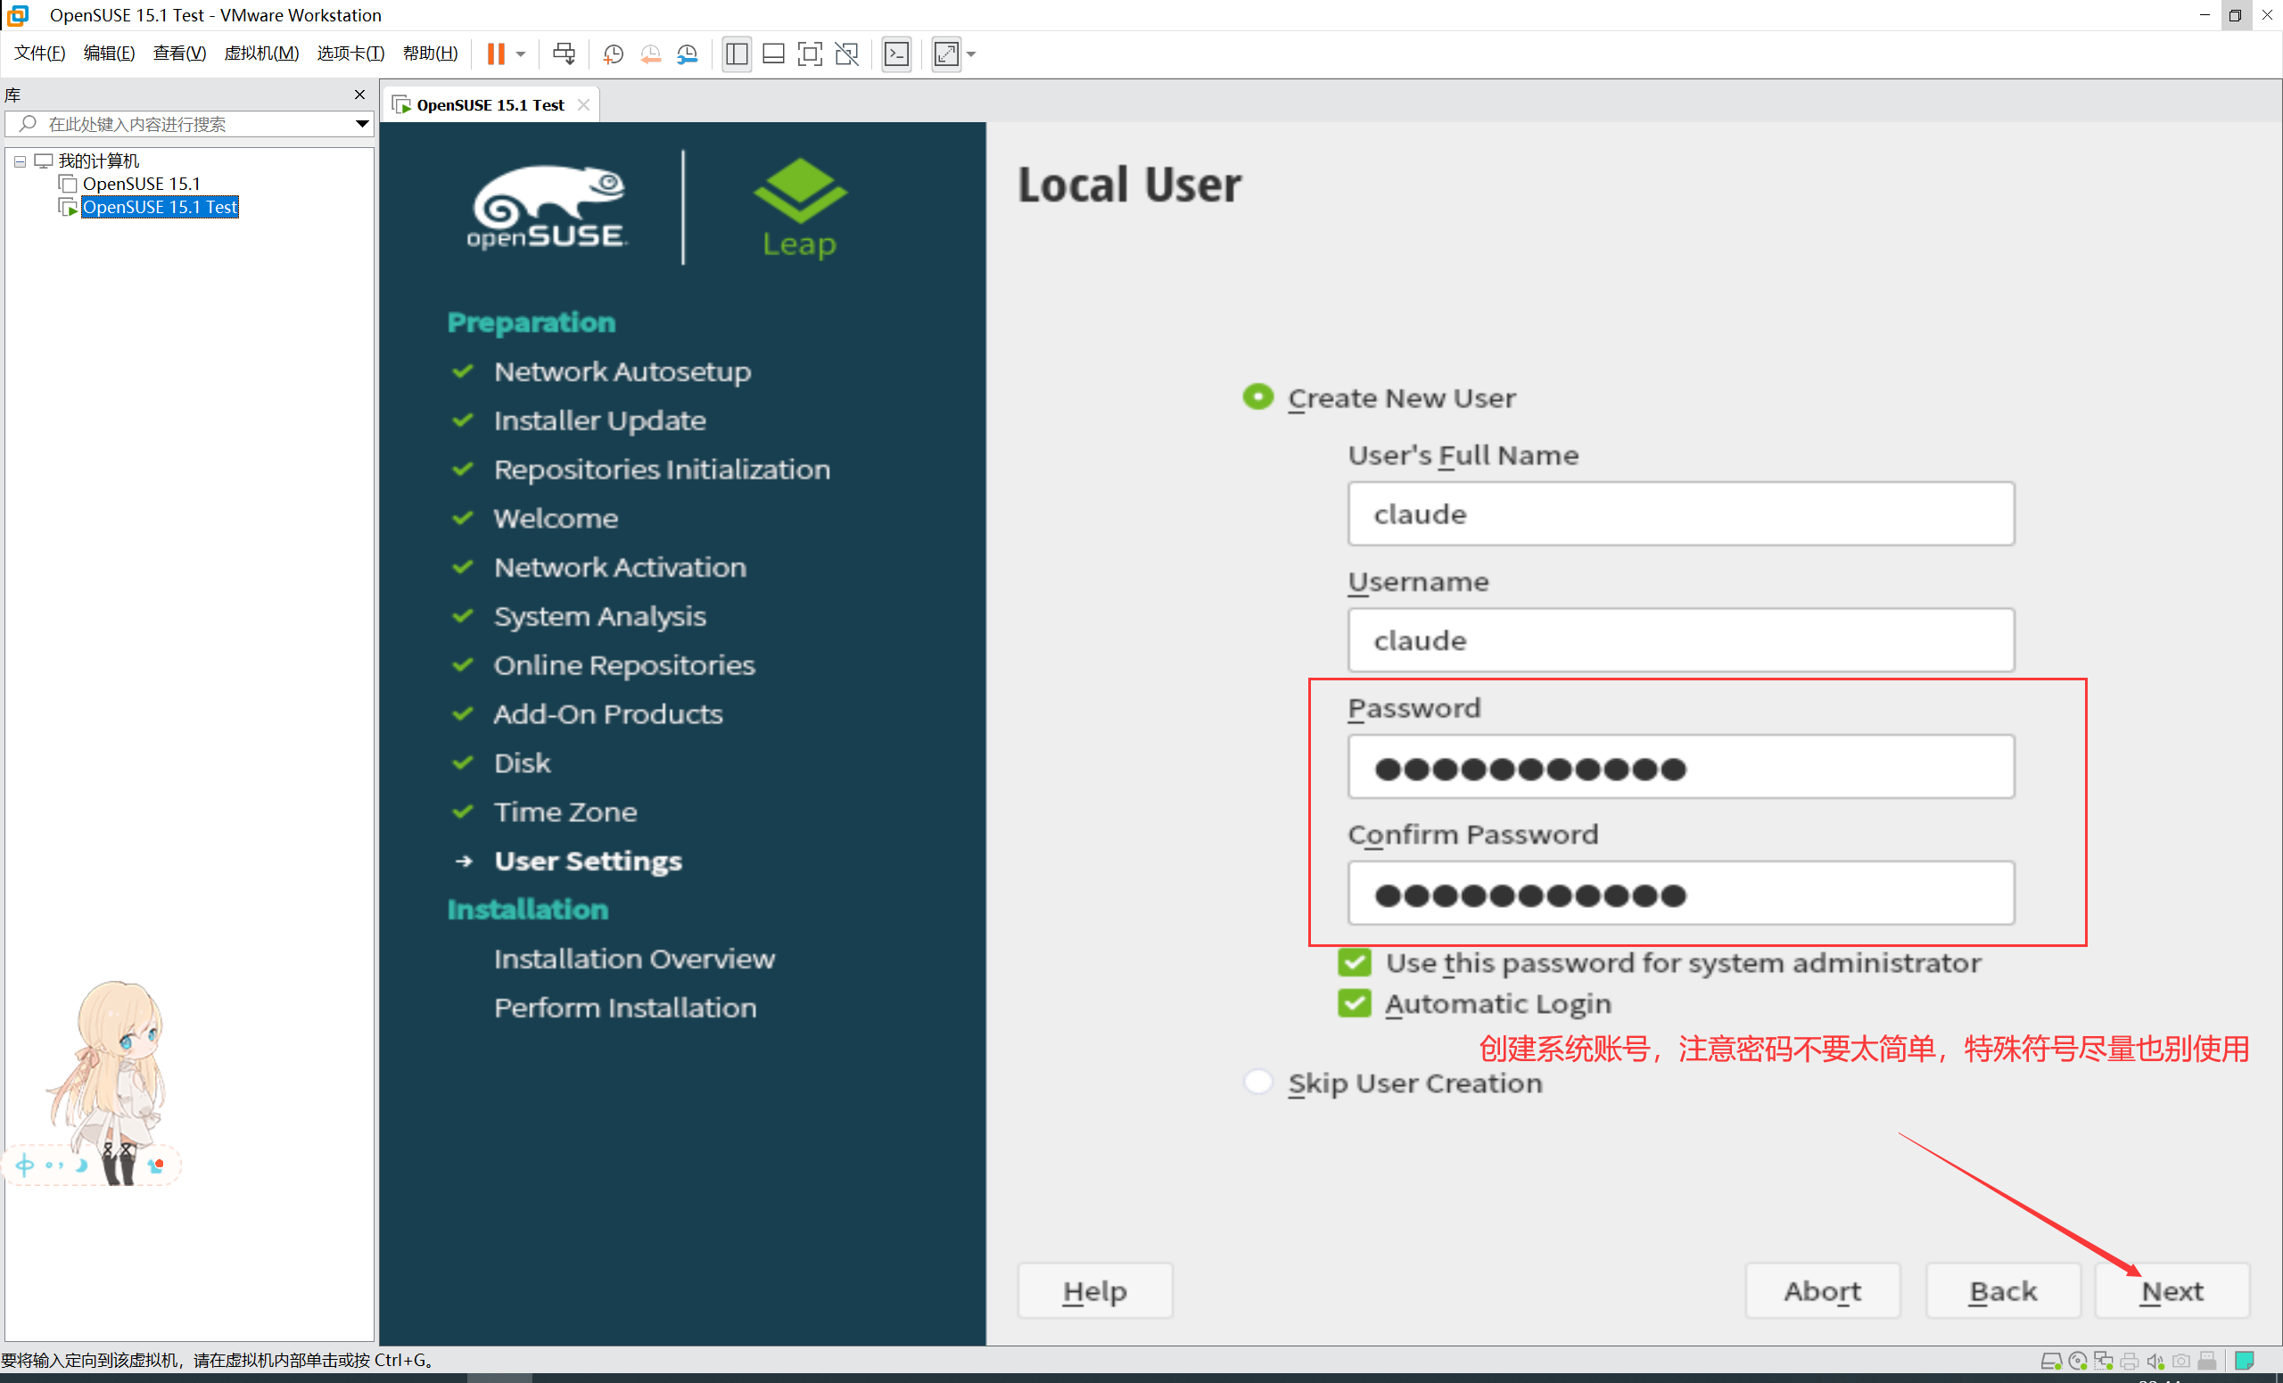Expand library search filter dropdown

click(x=361, y=124)
